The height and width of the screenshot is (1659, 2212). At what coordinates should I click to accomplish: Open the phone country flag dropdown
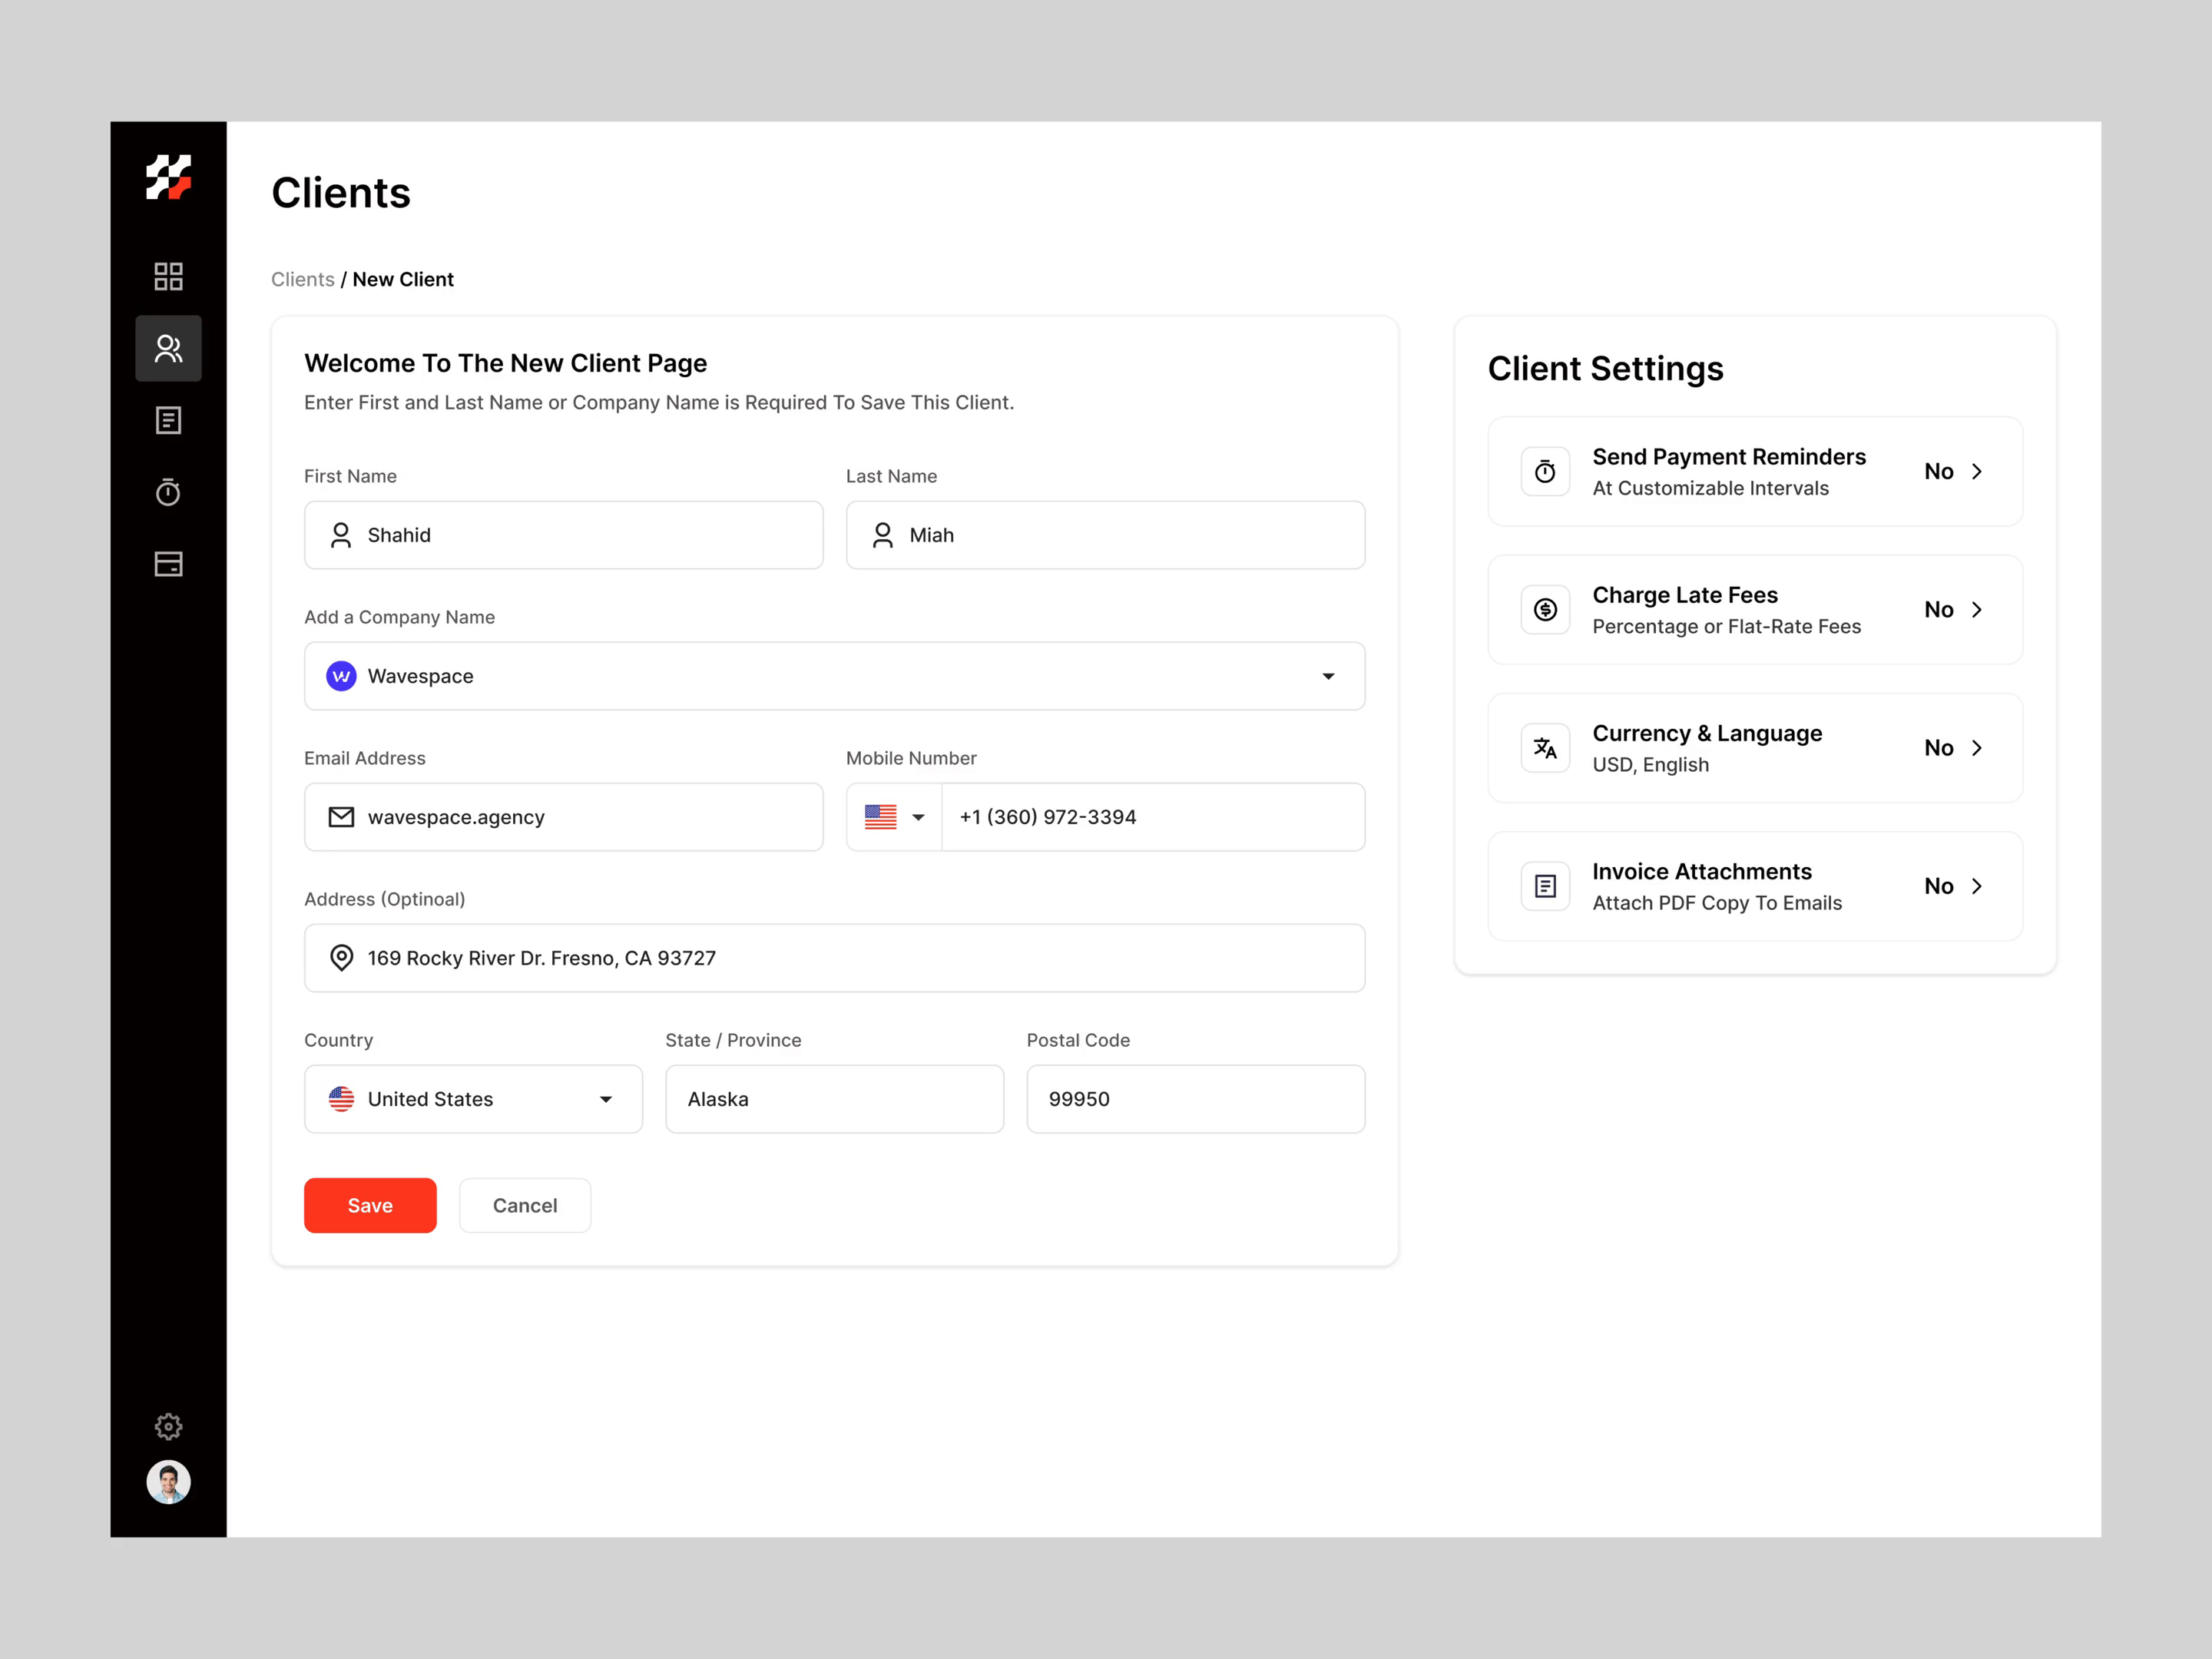(x=894, y=817)
